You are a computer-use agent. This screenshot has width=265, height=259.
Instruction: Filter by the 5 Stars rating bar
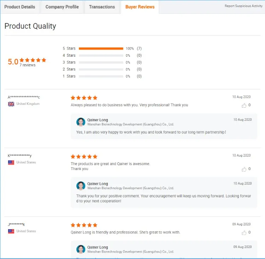click(x=101, y=49)
